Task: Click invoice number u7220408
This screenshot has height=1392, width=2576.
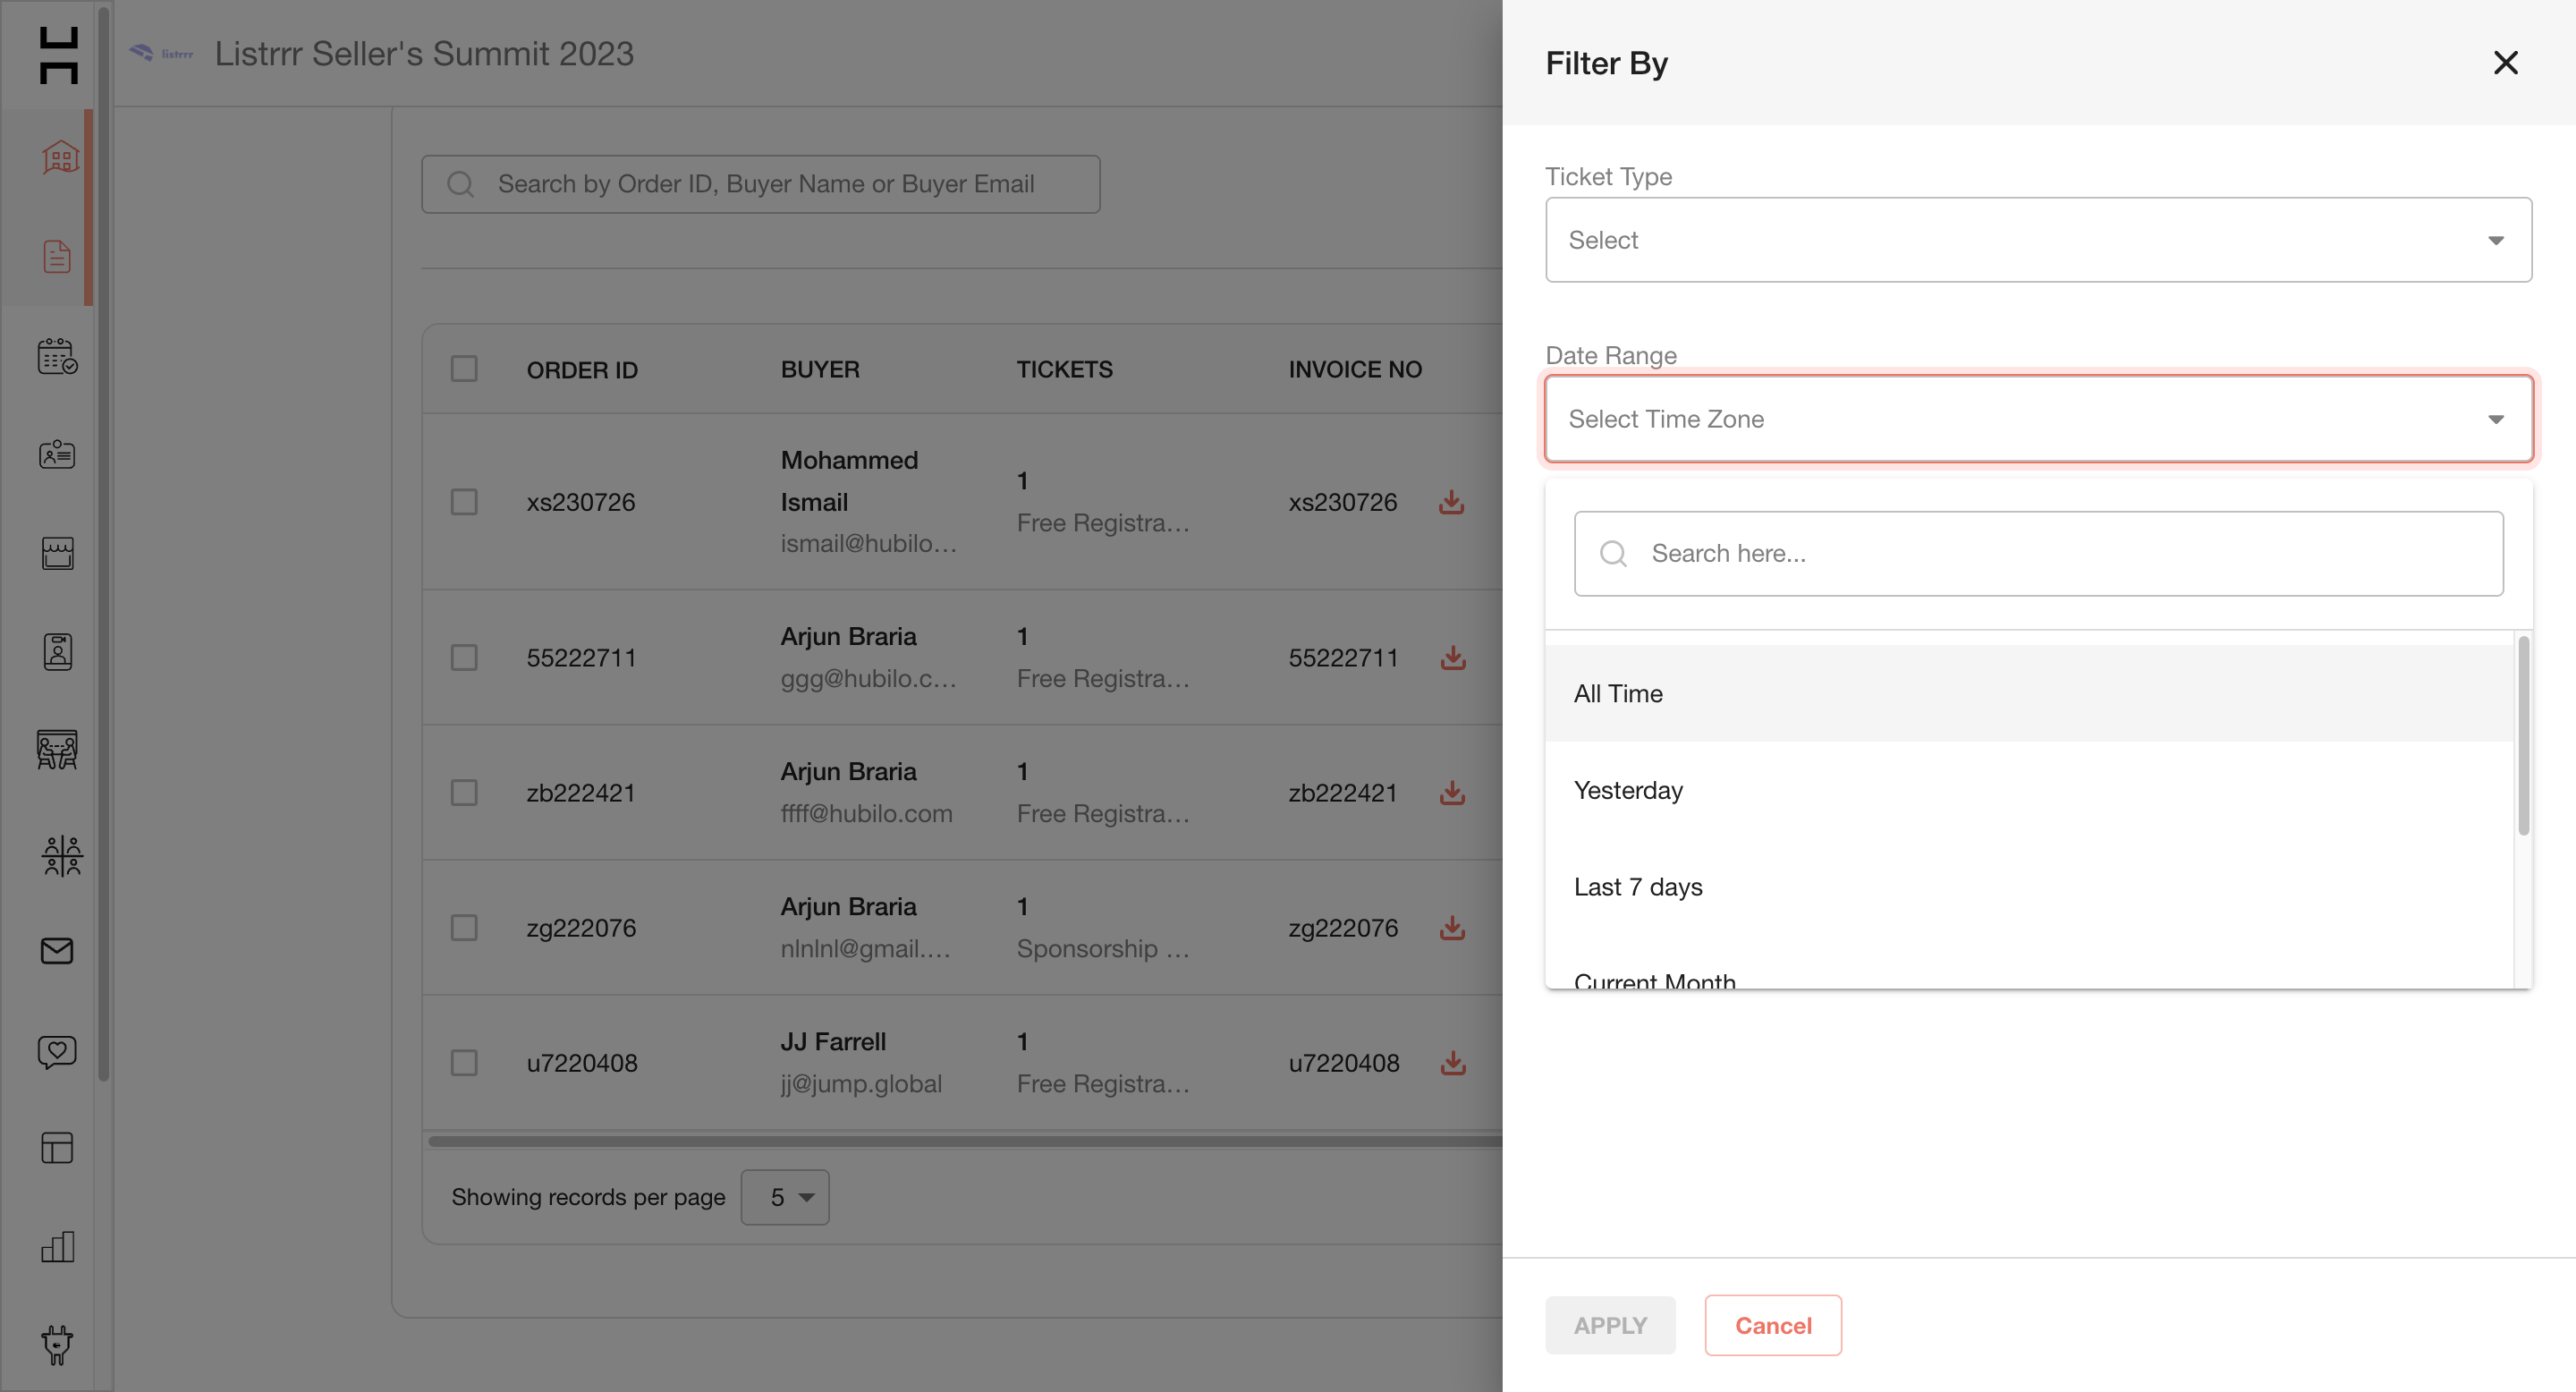Action: click(x=1344, y=1063)
